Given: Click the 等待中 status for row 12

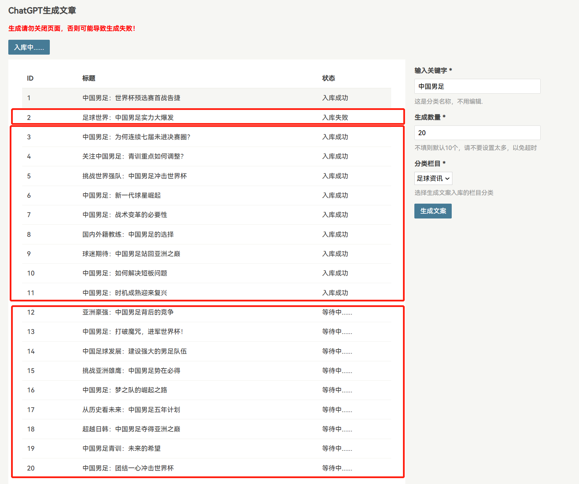Looking at the screenshot, I should 337,312.
